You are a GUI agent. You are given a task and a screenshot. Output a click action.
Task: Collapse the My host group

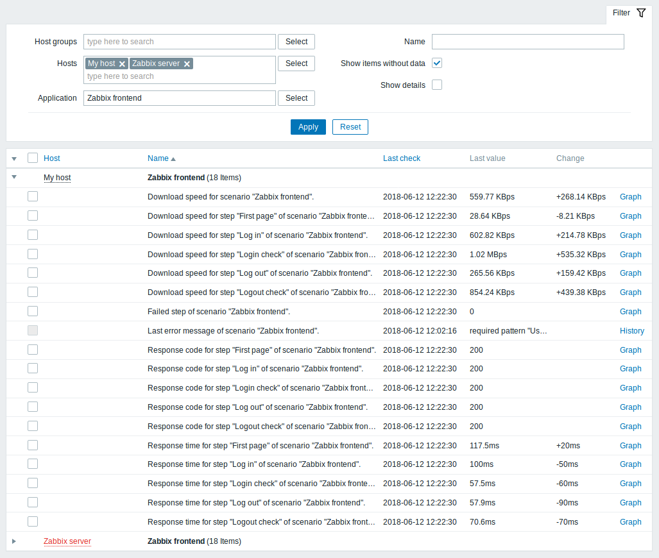click(x=14, y=178)
